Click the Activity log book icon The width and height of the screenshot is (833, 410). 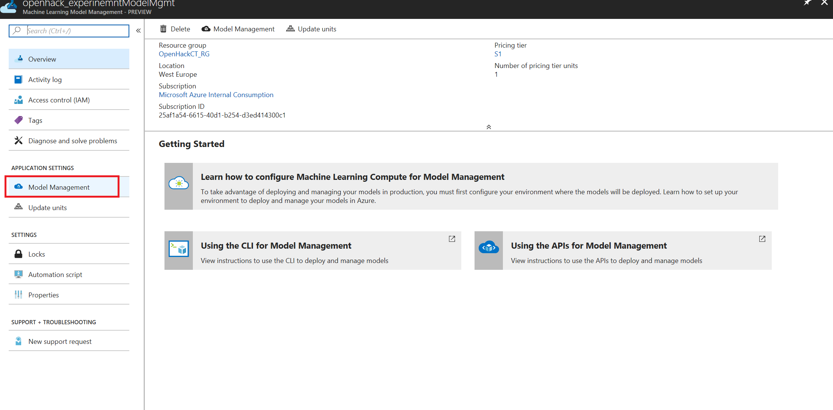(18, 79)
